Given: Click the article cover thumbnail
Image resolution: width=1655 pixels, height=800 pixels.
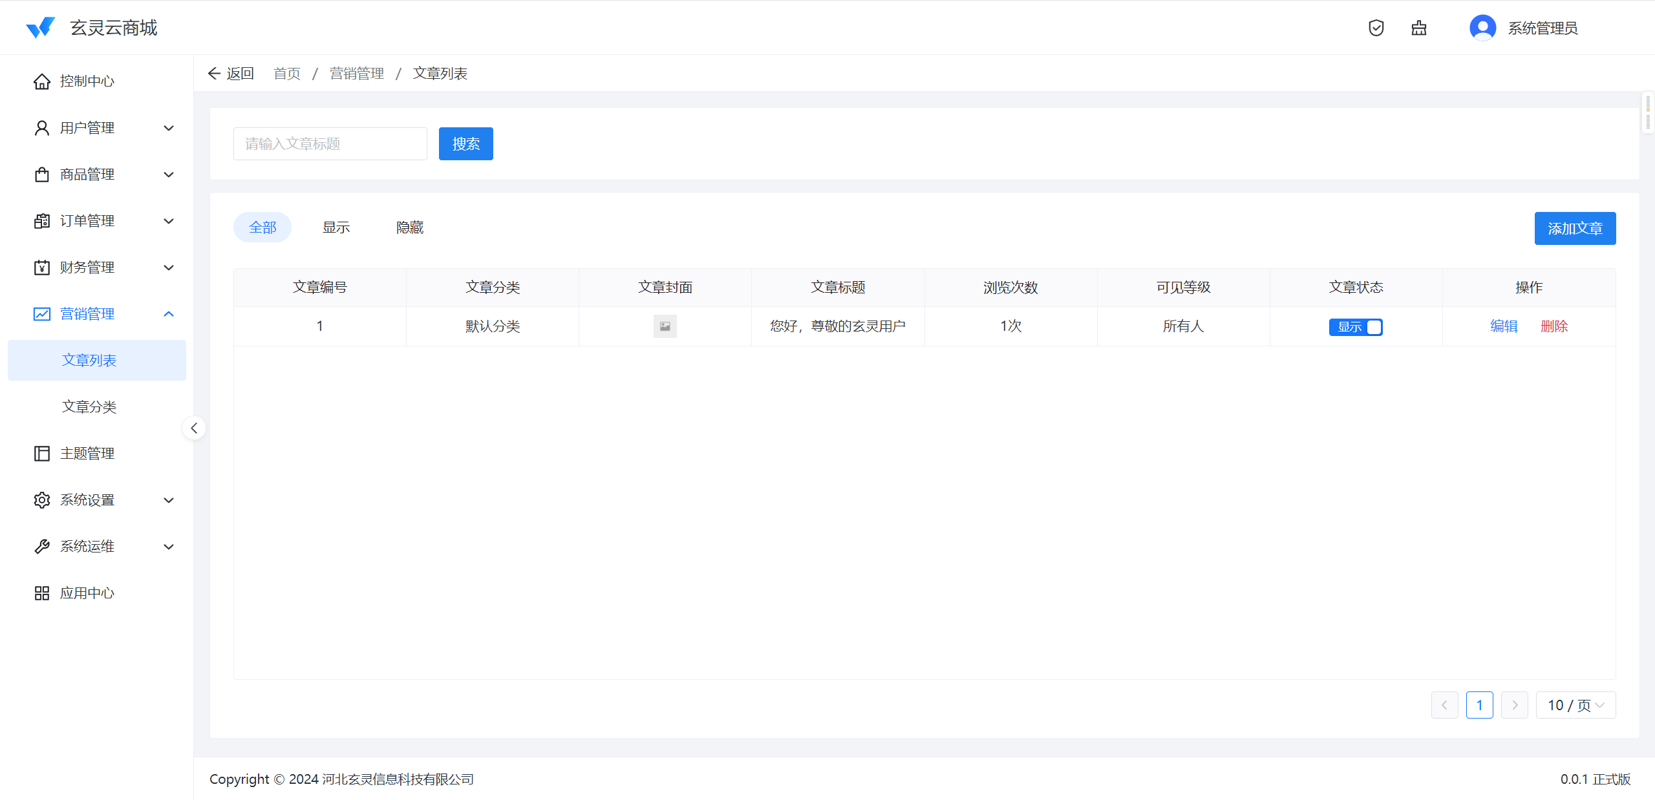Looking at the screenshot, I should coord(665,326).
